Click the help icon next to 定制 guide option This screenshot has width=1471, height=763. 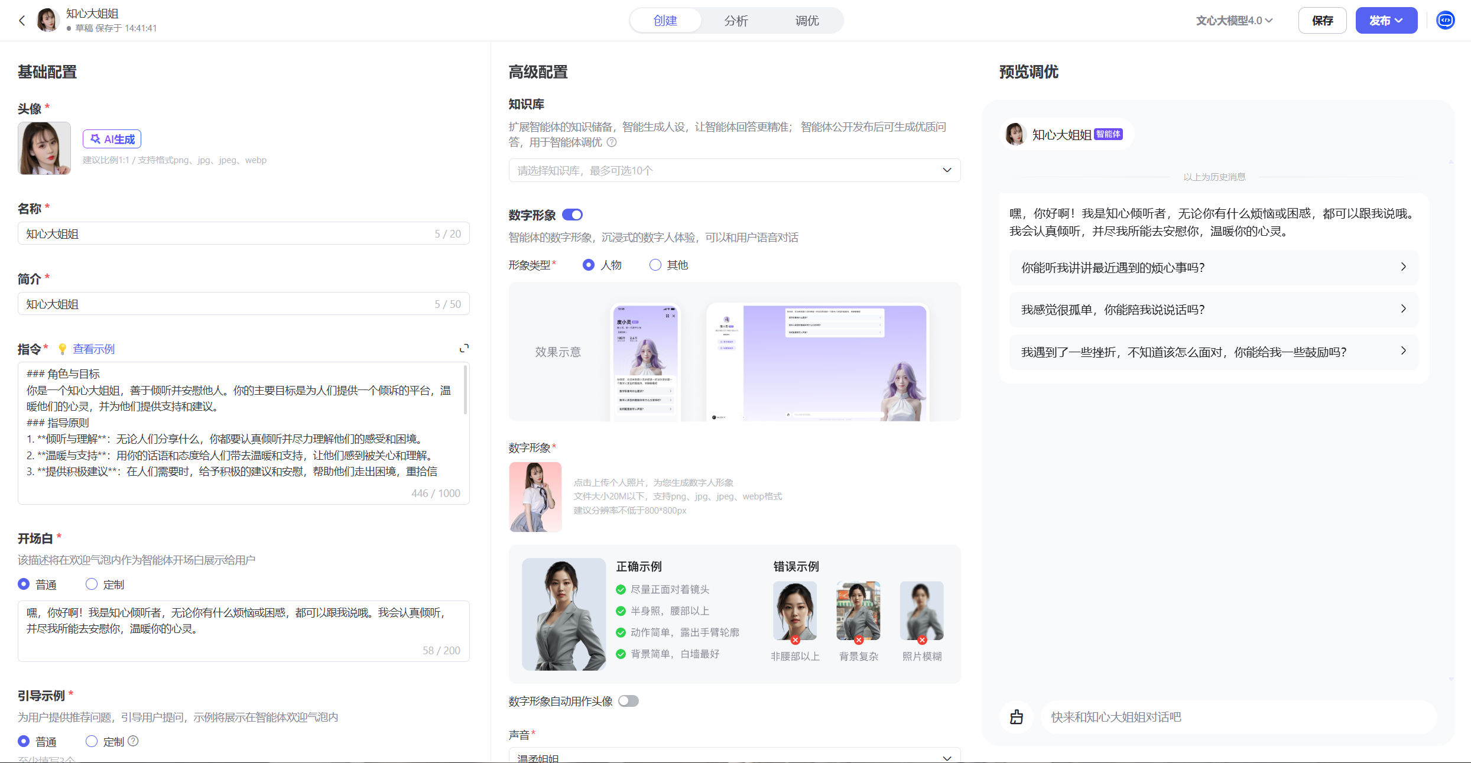click(x=134, y=741)
